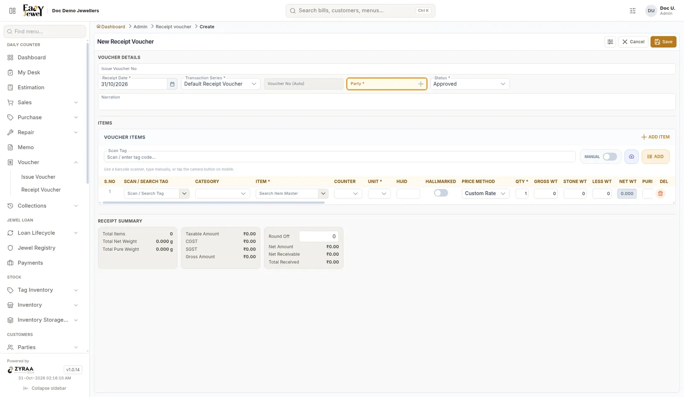The width and height of the screenshot is (684, 397).
Task: Click the DU user avatar
Action: tap(651, 11)
